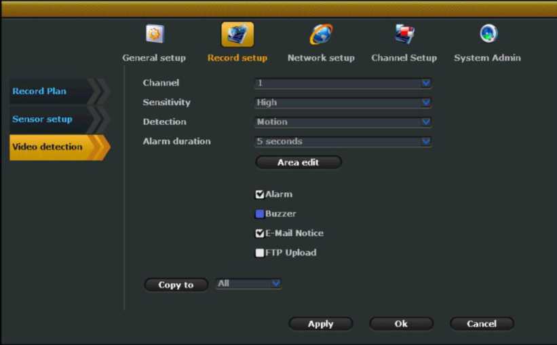The image size is (557, 345).
Task: Click the Apply button
Action: (x=320, y=324)
